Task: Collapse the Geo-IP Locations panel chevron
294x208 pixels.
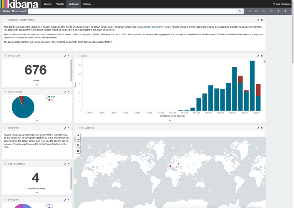Action: point(37,192)
